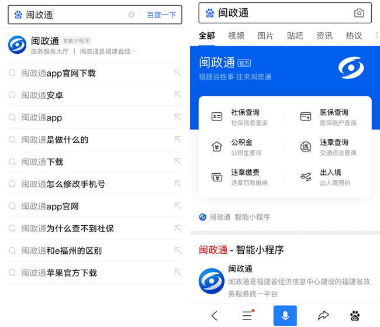
Task: Open camera image search icon
Action: [x=359, y=13]
